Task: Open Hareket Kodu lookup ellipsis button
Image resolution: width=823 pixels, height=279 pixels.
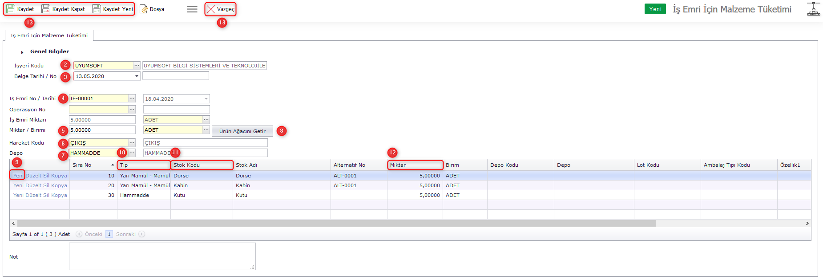Action: pos(132,143)
